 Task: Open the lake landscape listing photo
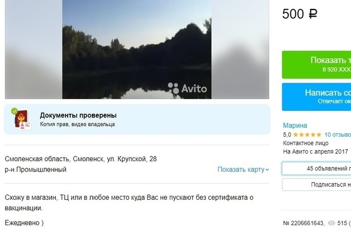[x=136, y=49]
